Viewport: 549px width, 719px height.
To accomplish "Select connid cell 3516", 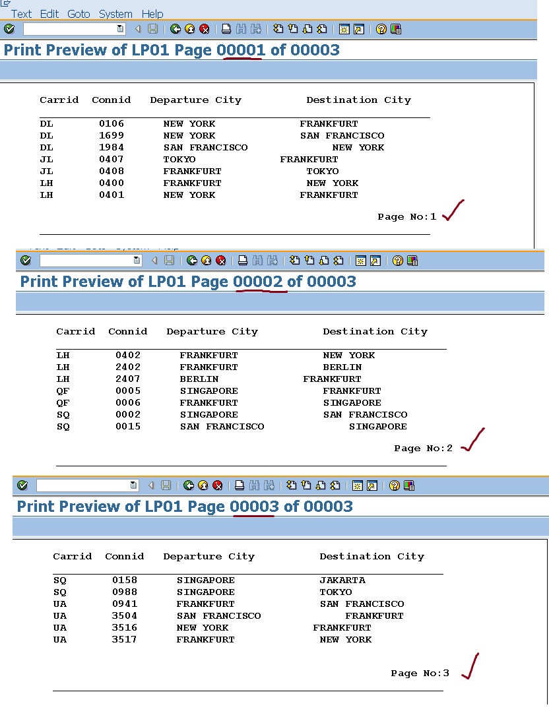I will (x=124, y=628).
